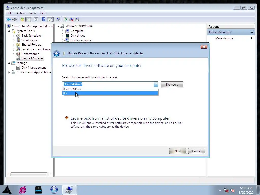Show hidden tray icons arrow

[x=220, y=190]
